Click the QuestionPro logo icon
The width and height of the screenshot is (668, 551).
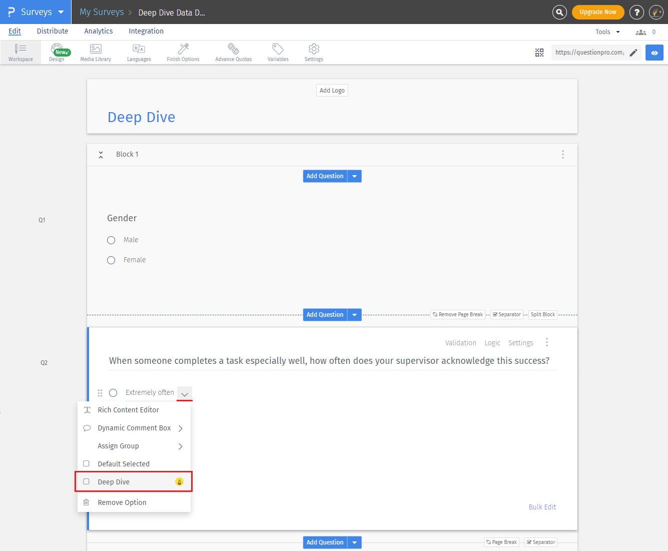click(x=11, y=12)
